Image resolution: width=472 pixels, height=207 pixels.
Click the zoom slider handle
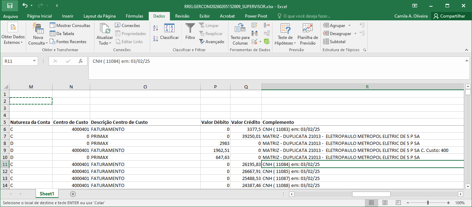pos(428,203)
